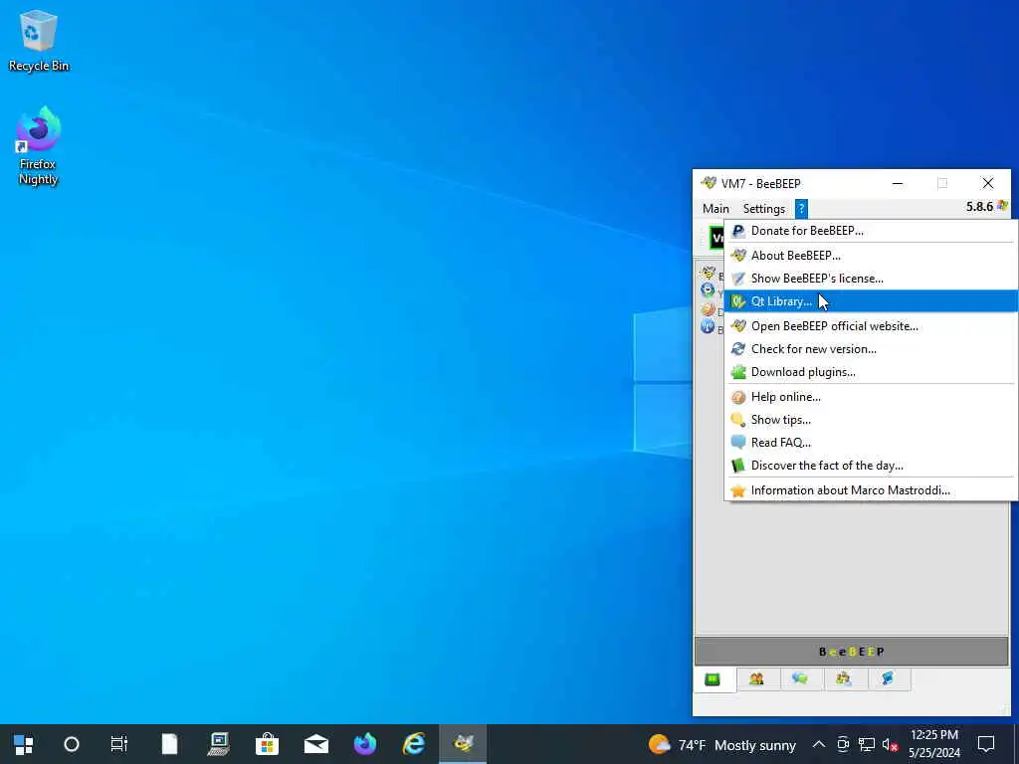Open the Windows Start menu

click(x=24, y=744)
